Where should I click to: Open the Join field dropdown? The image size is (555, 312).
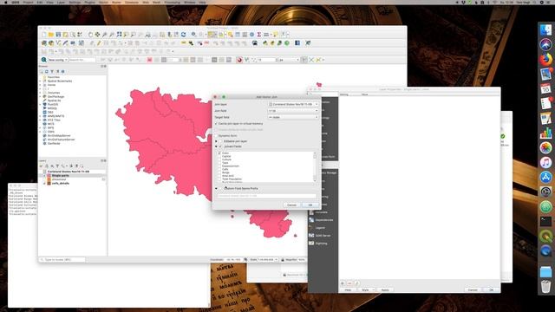(x=293, y=111)
